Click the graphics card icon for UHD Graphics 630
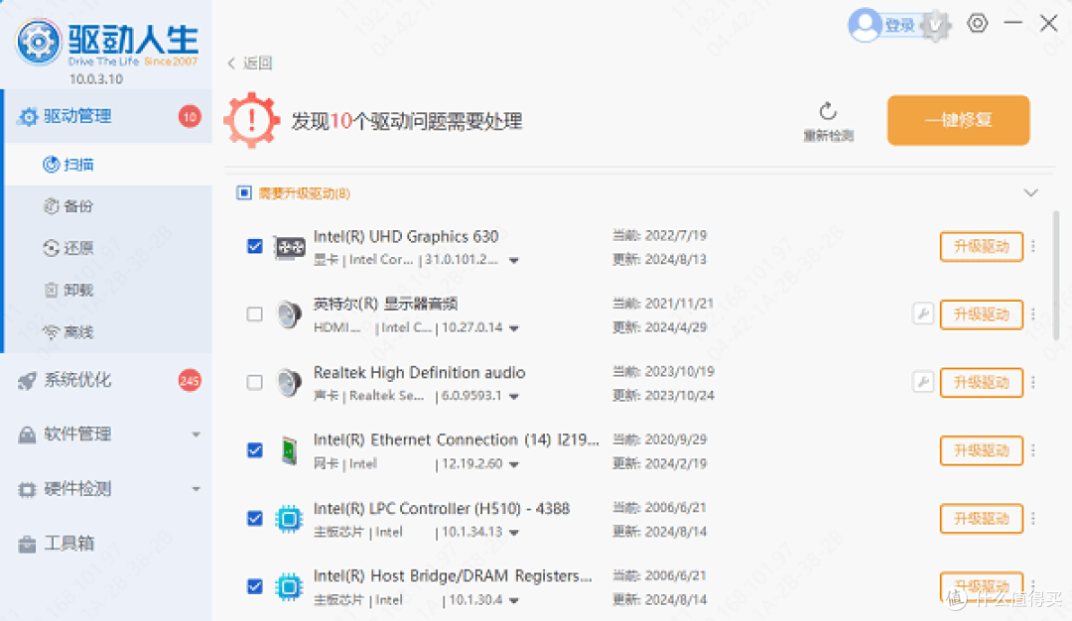1072x621 pixels. click(x=289, y=247)
